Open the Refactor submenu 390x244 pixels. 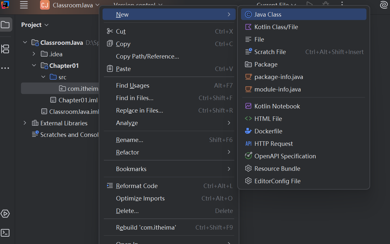click(x=169, y=152)
